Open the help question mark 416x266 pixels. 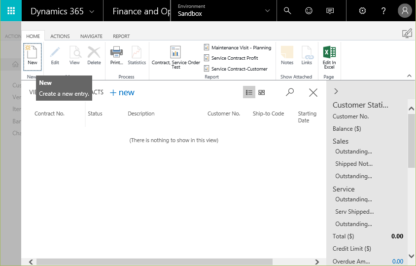point(383,11)
